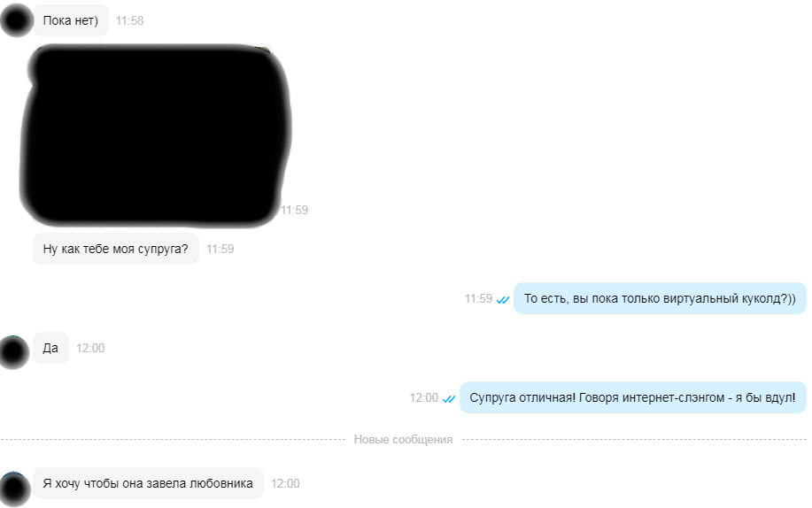The image size is (812, 508).
Task: Click read-receipt checkmarks beside 11:59 outgoing message
Action: click(x=503, y=299)
